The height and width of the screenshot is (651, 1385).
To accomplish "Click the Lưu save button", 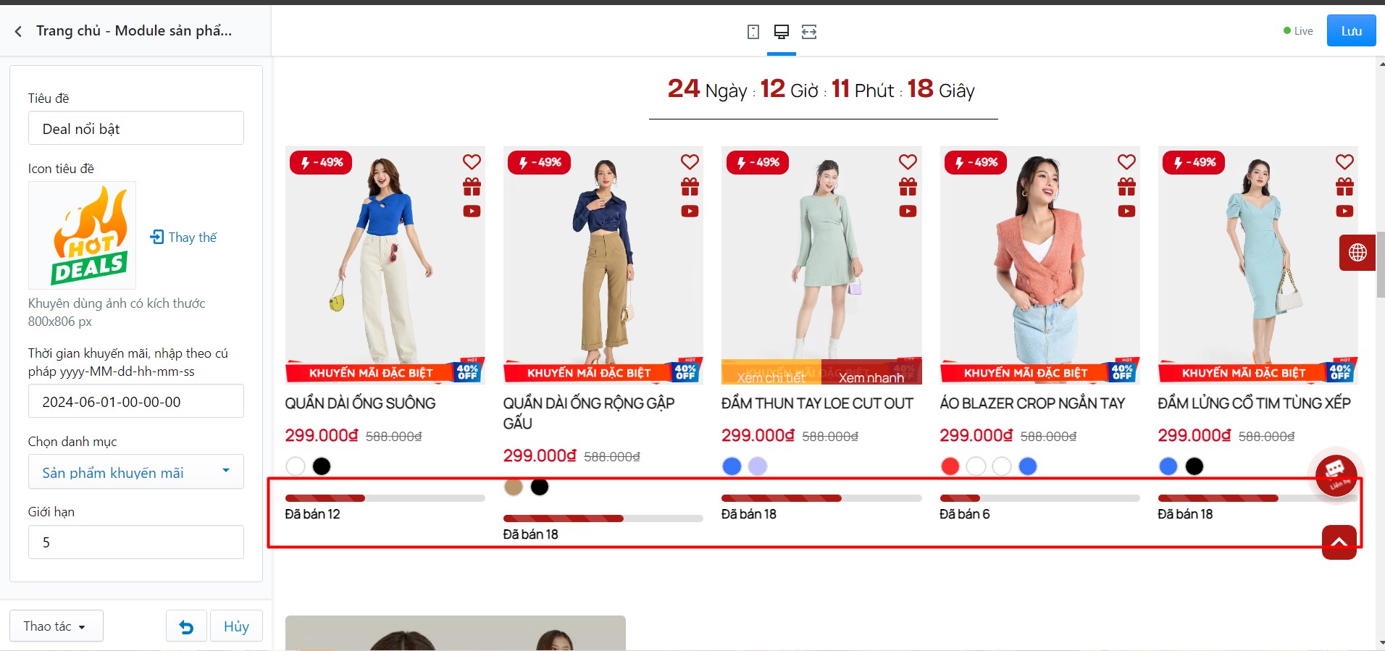I will click(1351, 31).
